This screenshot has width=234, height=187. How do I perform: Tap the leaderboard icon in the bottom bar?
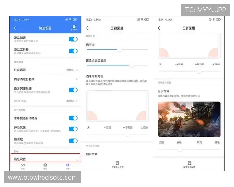[45, 165]
